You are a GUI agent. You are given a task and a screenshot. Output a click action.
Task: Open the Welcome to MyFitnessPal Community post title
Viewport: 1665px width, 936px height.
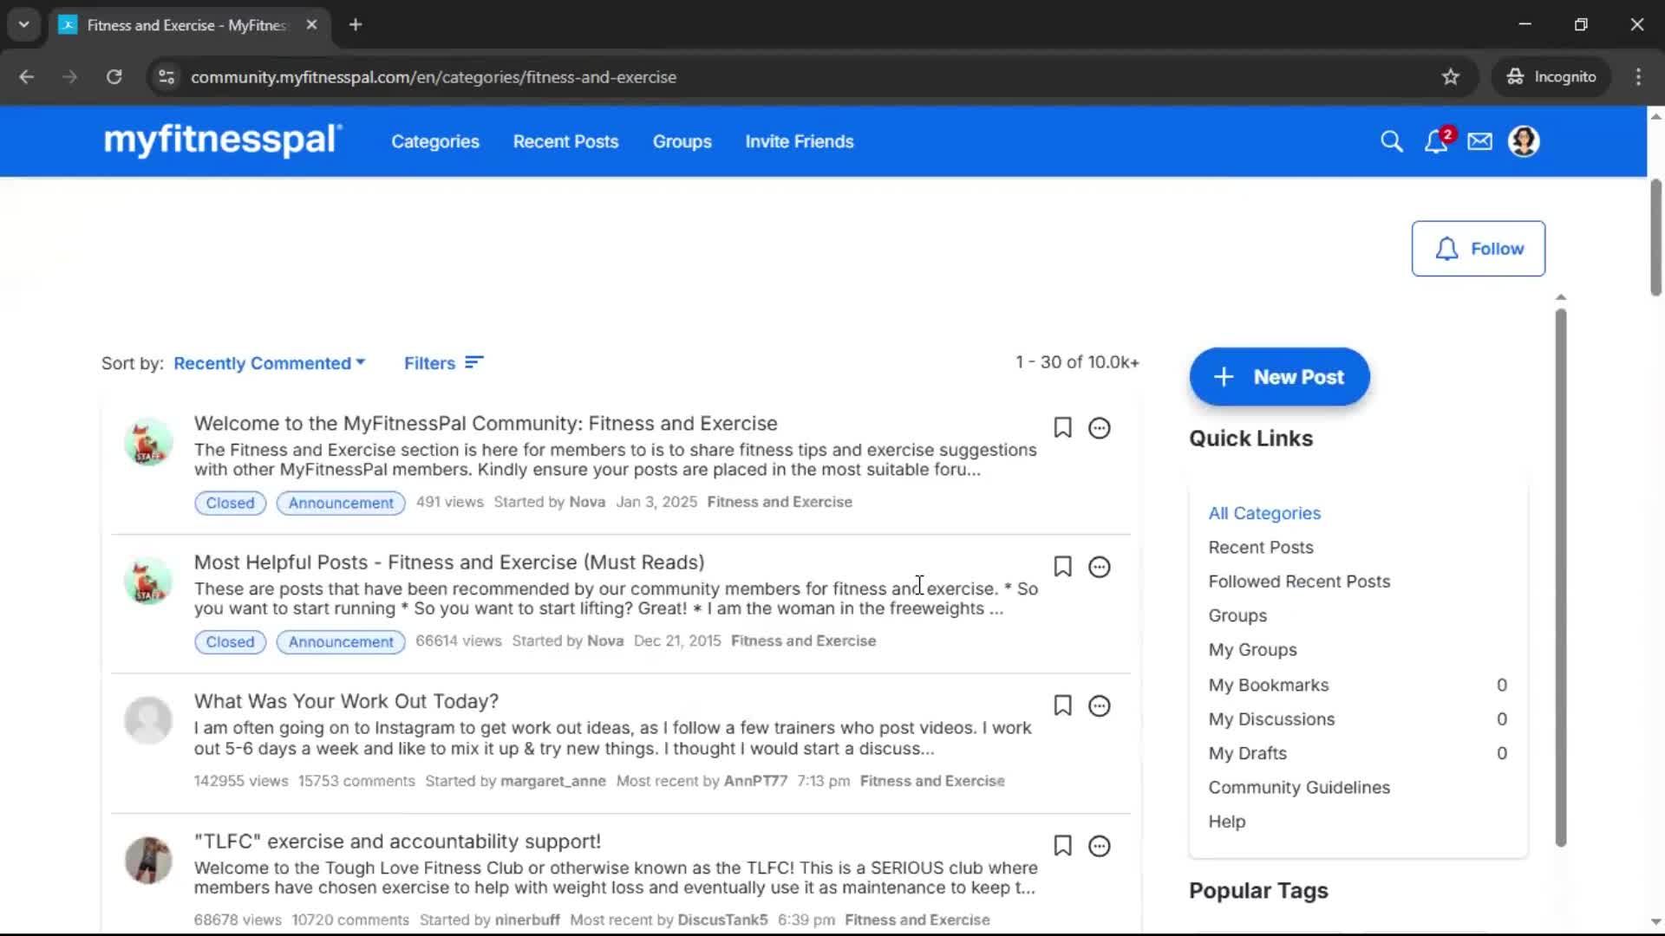(486, 423)
